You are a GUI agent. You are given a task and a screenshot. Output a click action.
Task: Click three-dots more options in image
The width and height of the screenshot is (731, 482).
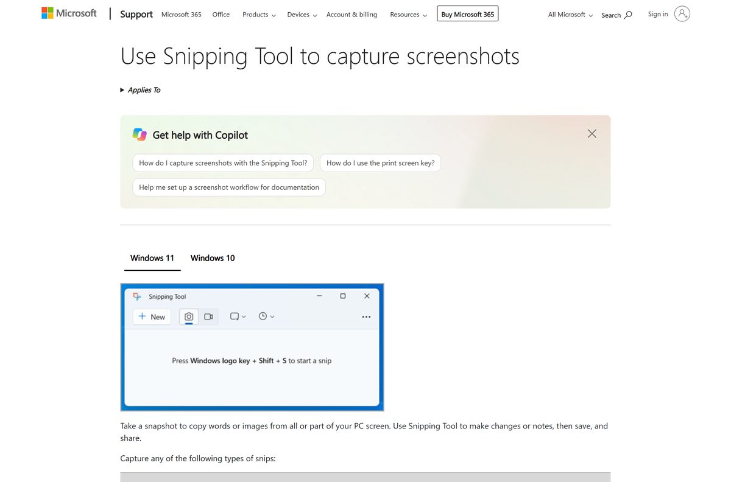(366, 317)
